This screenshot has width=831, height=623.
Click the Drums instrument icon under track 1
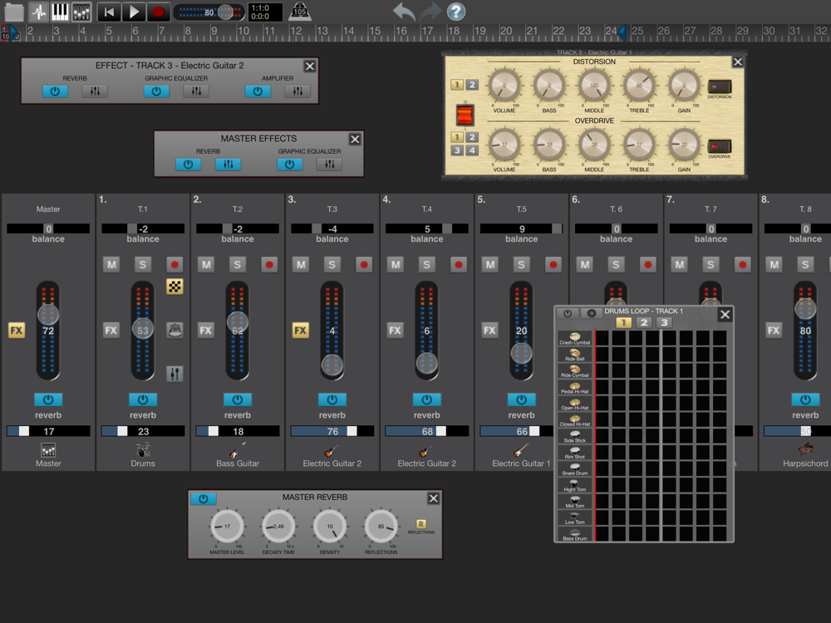pyautogui.click(x=143, y=450)
